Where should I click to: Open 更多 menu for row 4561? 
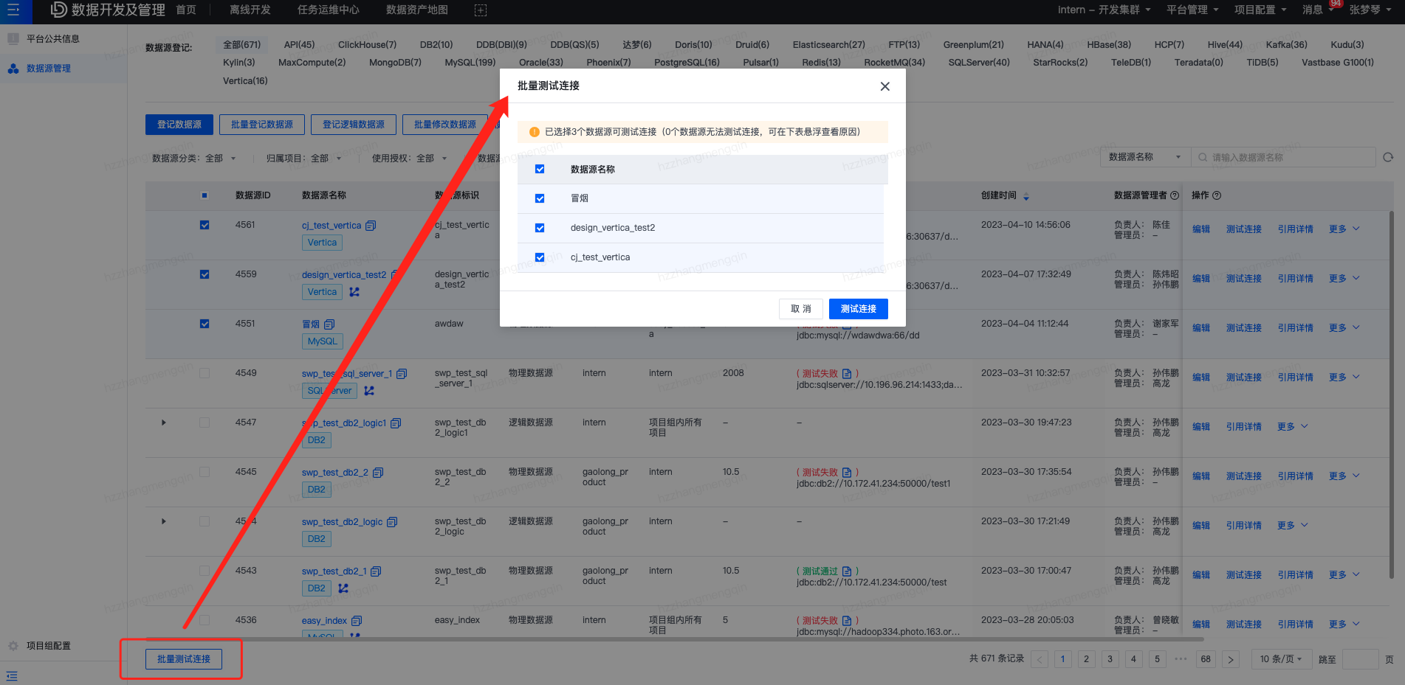click(1344, 229)
